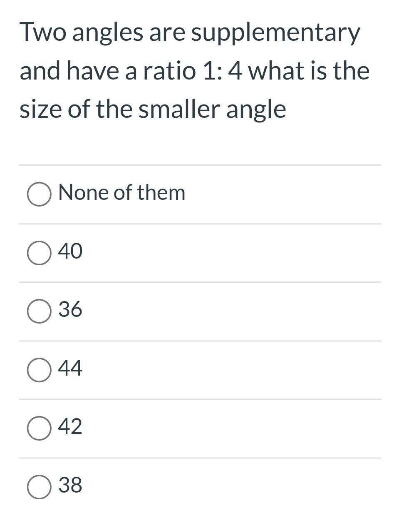Click the answer label text '44'
This screenshot has width=399, height=523.
[x=70, y=368]
